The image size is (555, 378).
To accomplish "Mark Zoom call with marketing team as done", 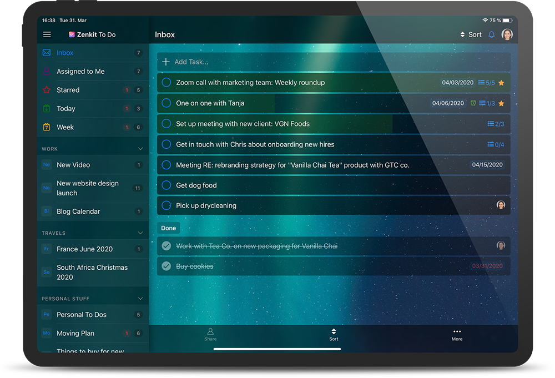I will (167, 83).
